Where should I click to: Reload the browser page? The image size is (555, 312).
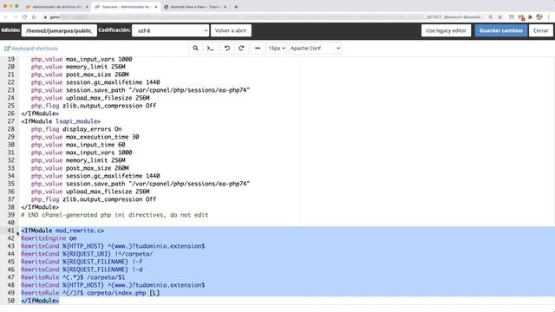[x=24, y=17]
